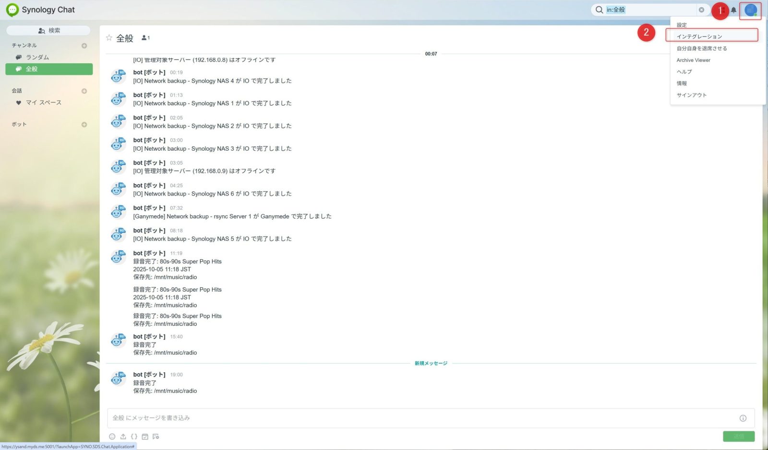Click the upload file icon
Image resolution: width=768 pixels, height=450 pixels.
123,437
